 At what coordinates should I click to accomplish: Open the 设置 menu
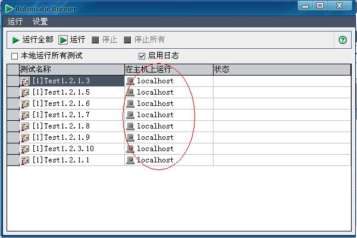coord(40,21)
